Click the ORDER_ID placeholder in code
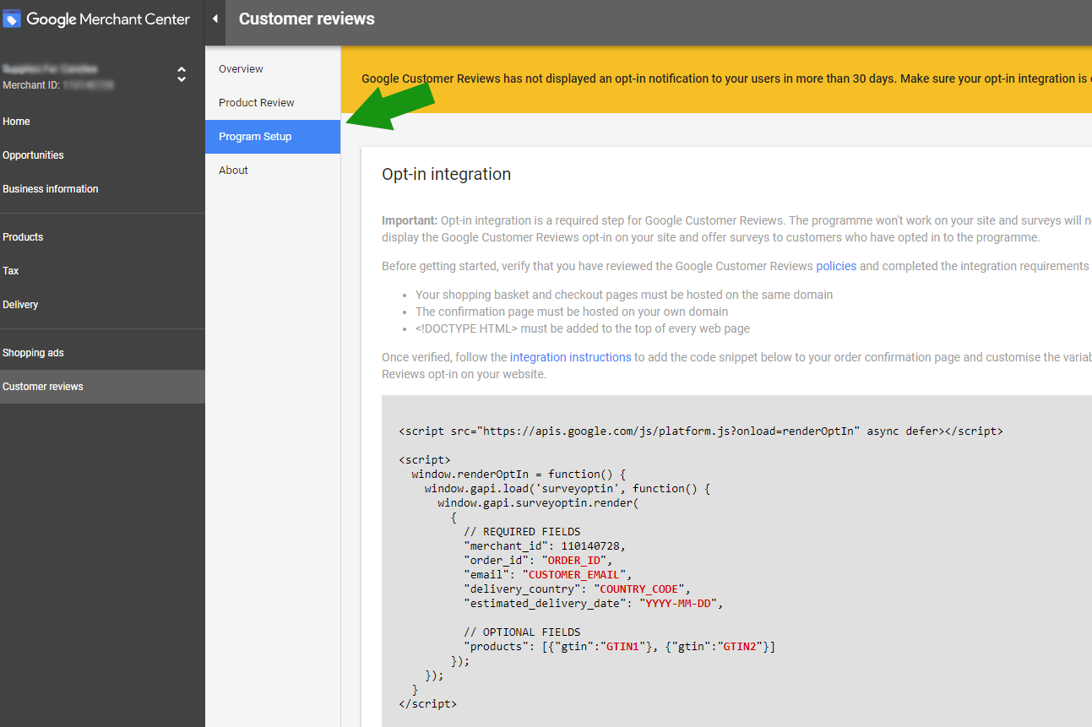This screenshot has width=1092, height=727. [573, 560]
